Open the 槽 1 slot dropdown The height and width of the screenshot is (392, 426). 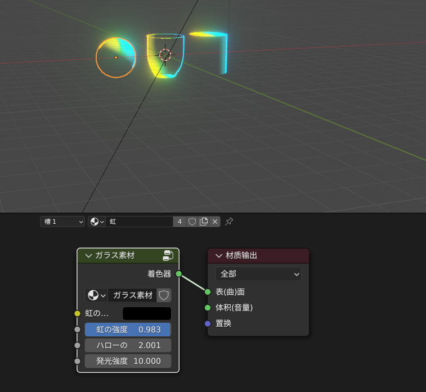pyautogui.click(x=62, y=222)
